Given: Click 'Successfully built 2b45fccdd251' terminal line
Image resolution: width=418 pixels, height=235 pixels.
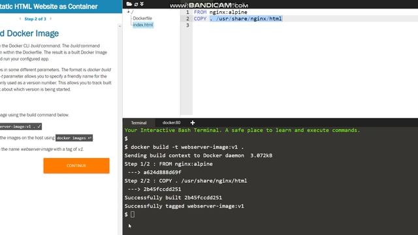Looking at the screenshot, I should point(173,197).
